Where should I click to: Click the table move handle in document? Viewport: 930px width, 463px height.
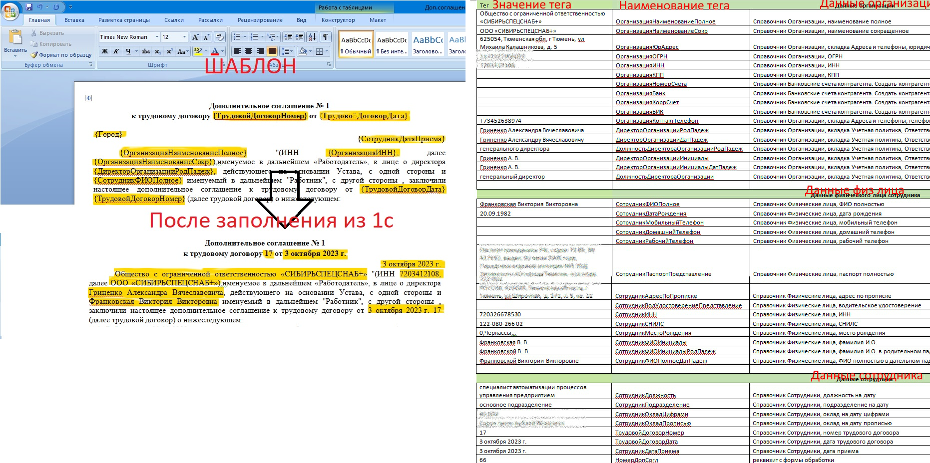[88, 98]
